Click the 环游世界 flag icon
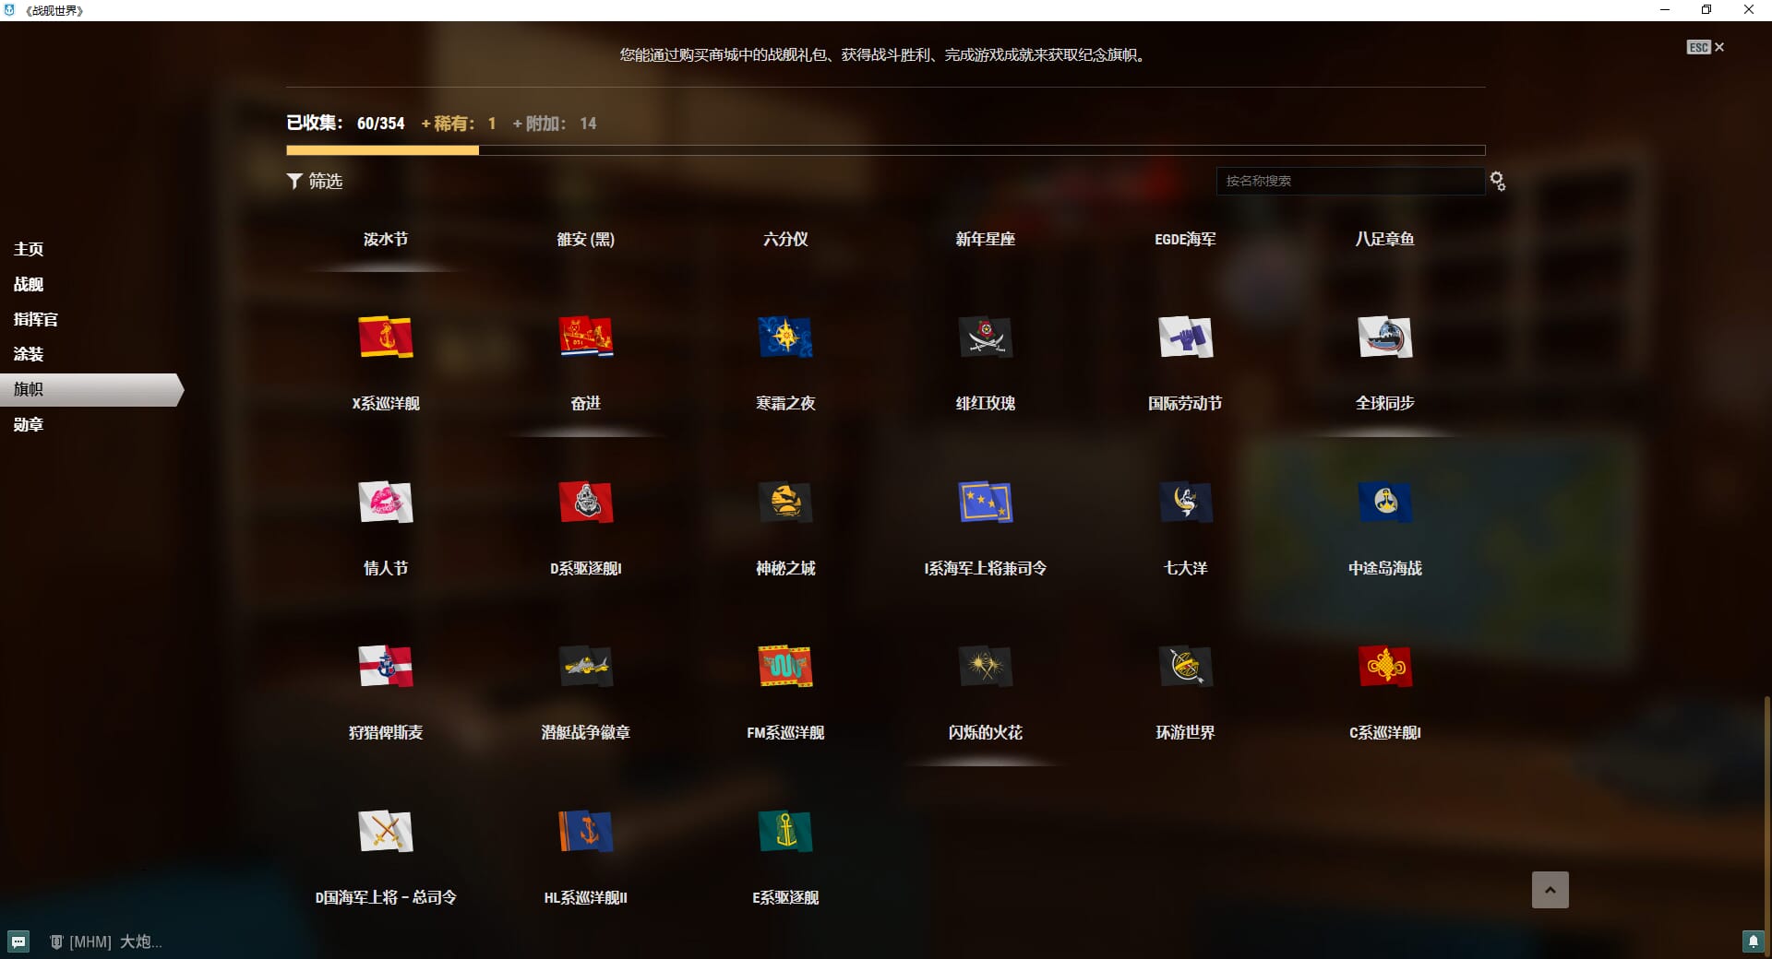 coord(1185,667)
